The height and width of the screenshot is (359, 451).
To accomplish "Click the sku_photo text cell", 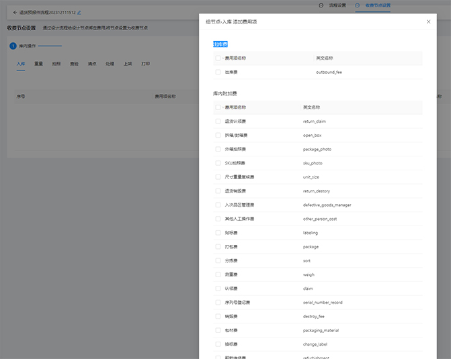I will pyautogui.click(x=313, y=163).
